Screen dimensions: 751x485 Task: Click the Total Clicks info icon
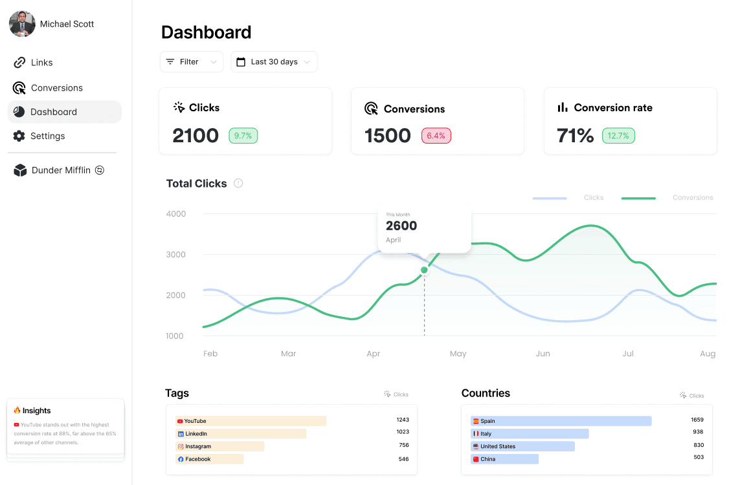click(238, 183)
